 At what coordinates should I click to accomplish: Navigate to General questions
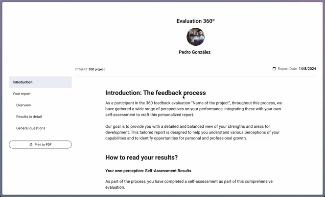click(x=30, y=128)
